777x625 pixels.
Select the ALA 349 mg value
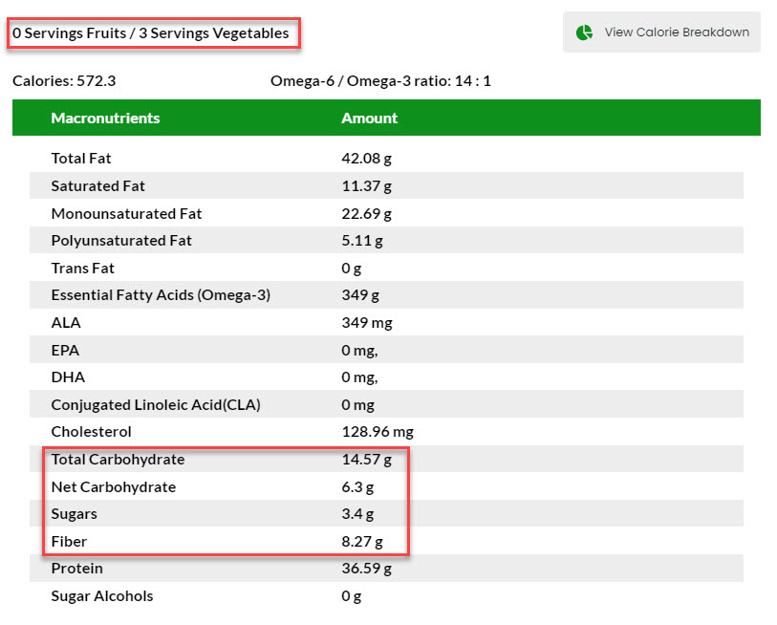coord(367,323)
